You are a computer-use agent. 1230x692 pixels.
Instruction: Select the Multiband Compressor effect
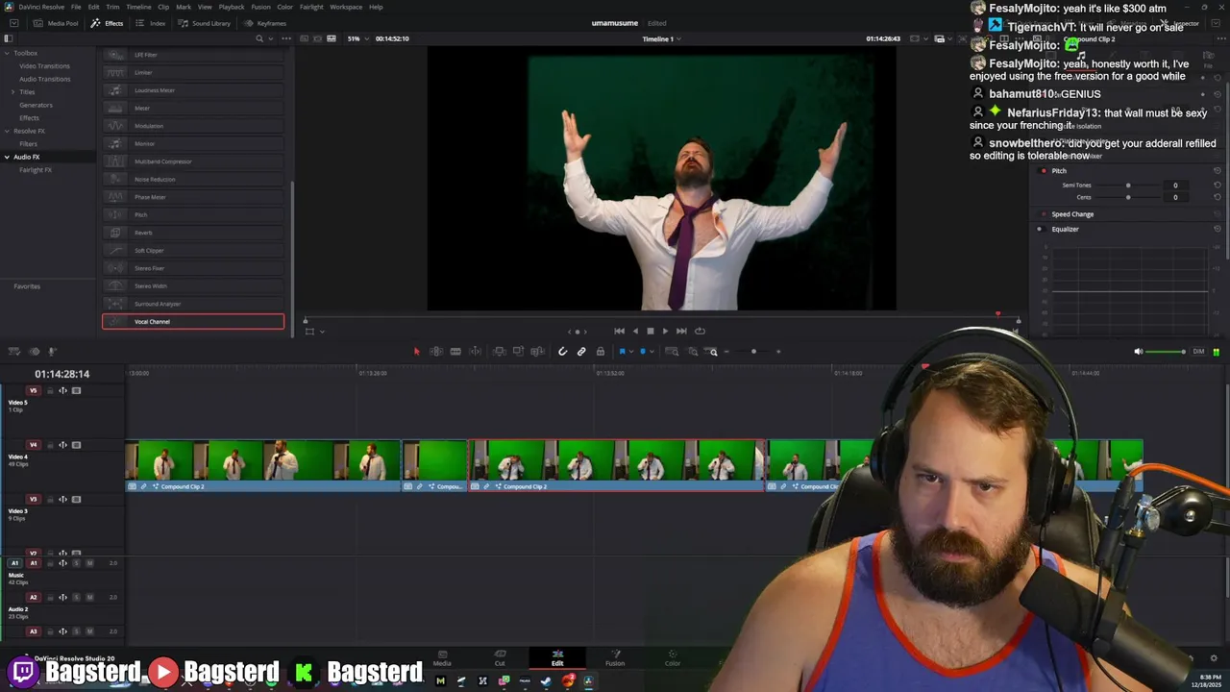coord(193,161)
